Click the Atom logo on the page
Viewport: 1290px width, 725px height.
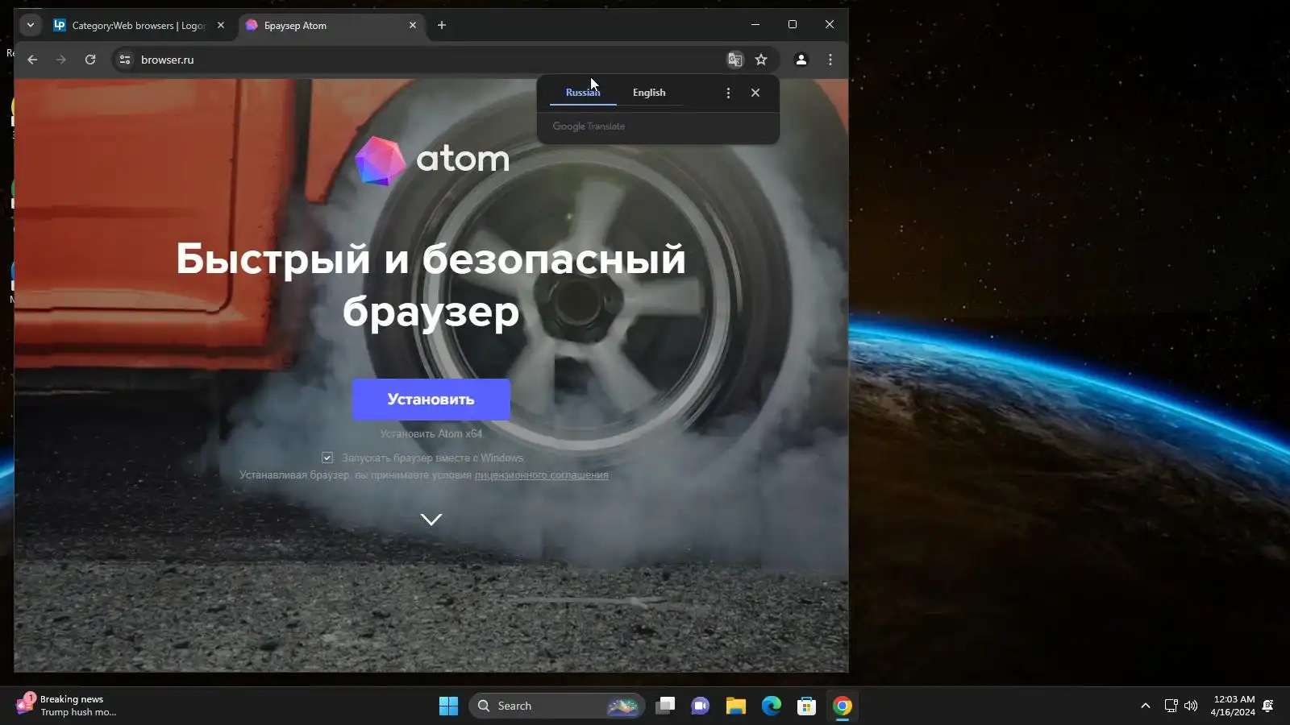coord(432,159)
